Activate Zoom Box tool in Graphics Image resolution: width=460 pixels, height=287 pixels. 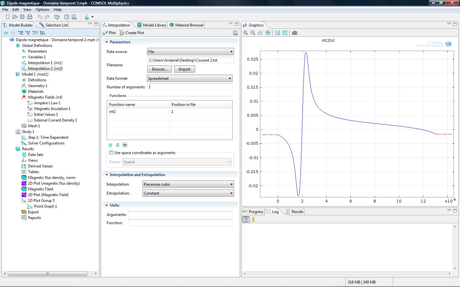pos(260,33)
